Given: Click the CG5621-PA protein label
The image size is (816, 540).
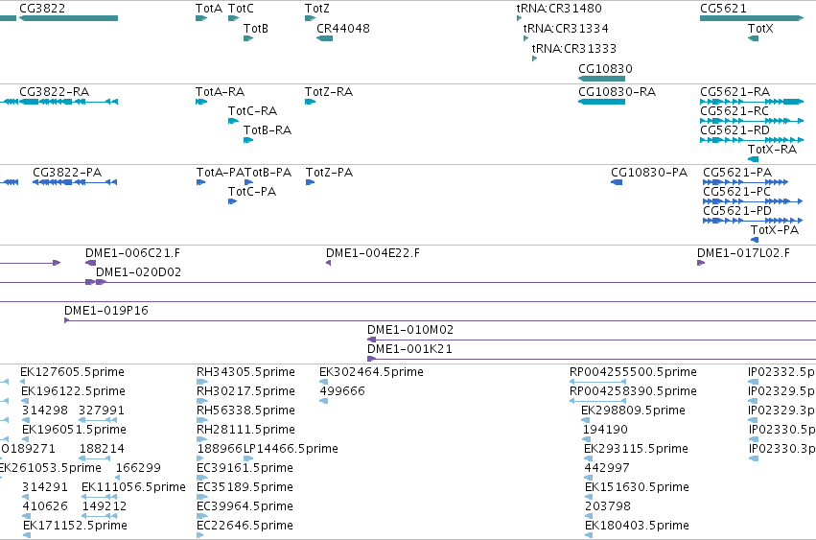Looking at the screenshot, I should tap(737, 173).
